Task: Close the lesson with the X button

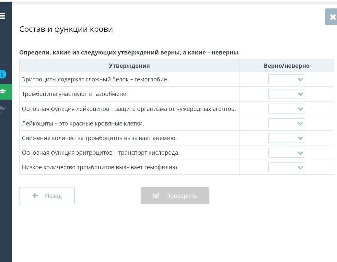Action: pyautogui.click(x=332, y=17)
